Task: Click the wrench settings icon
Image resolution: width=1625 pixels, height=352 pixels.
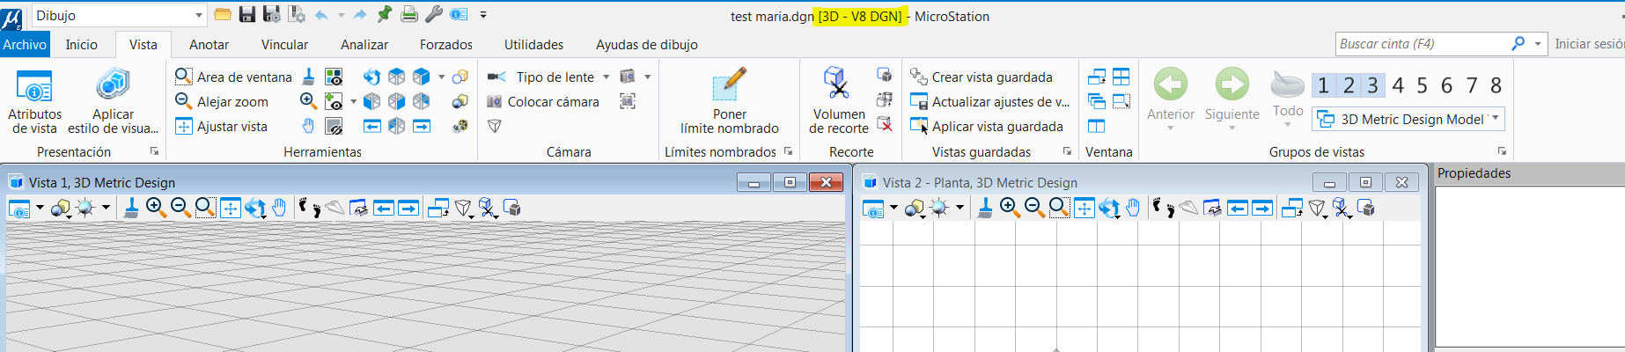Action: 433,14
